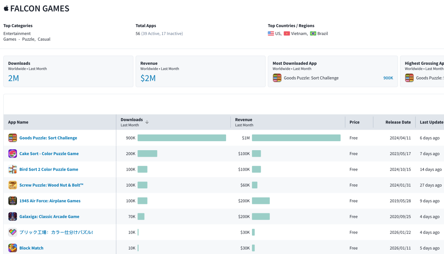
Task: Click the Bird Sort 2 app icon
Action: pyautogui.click(x=12, y=169)
